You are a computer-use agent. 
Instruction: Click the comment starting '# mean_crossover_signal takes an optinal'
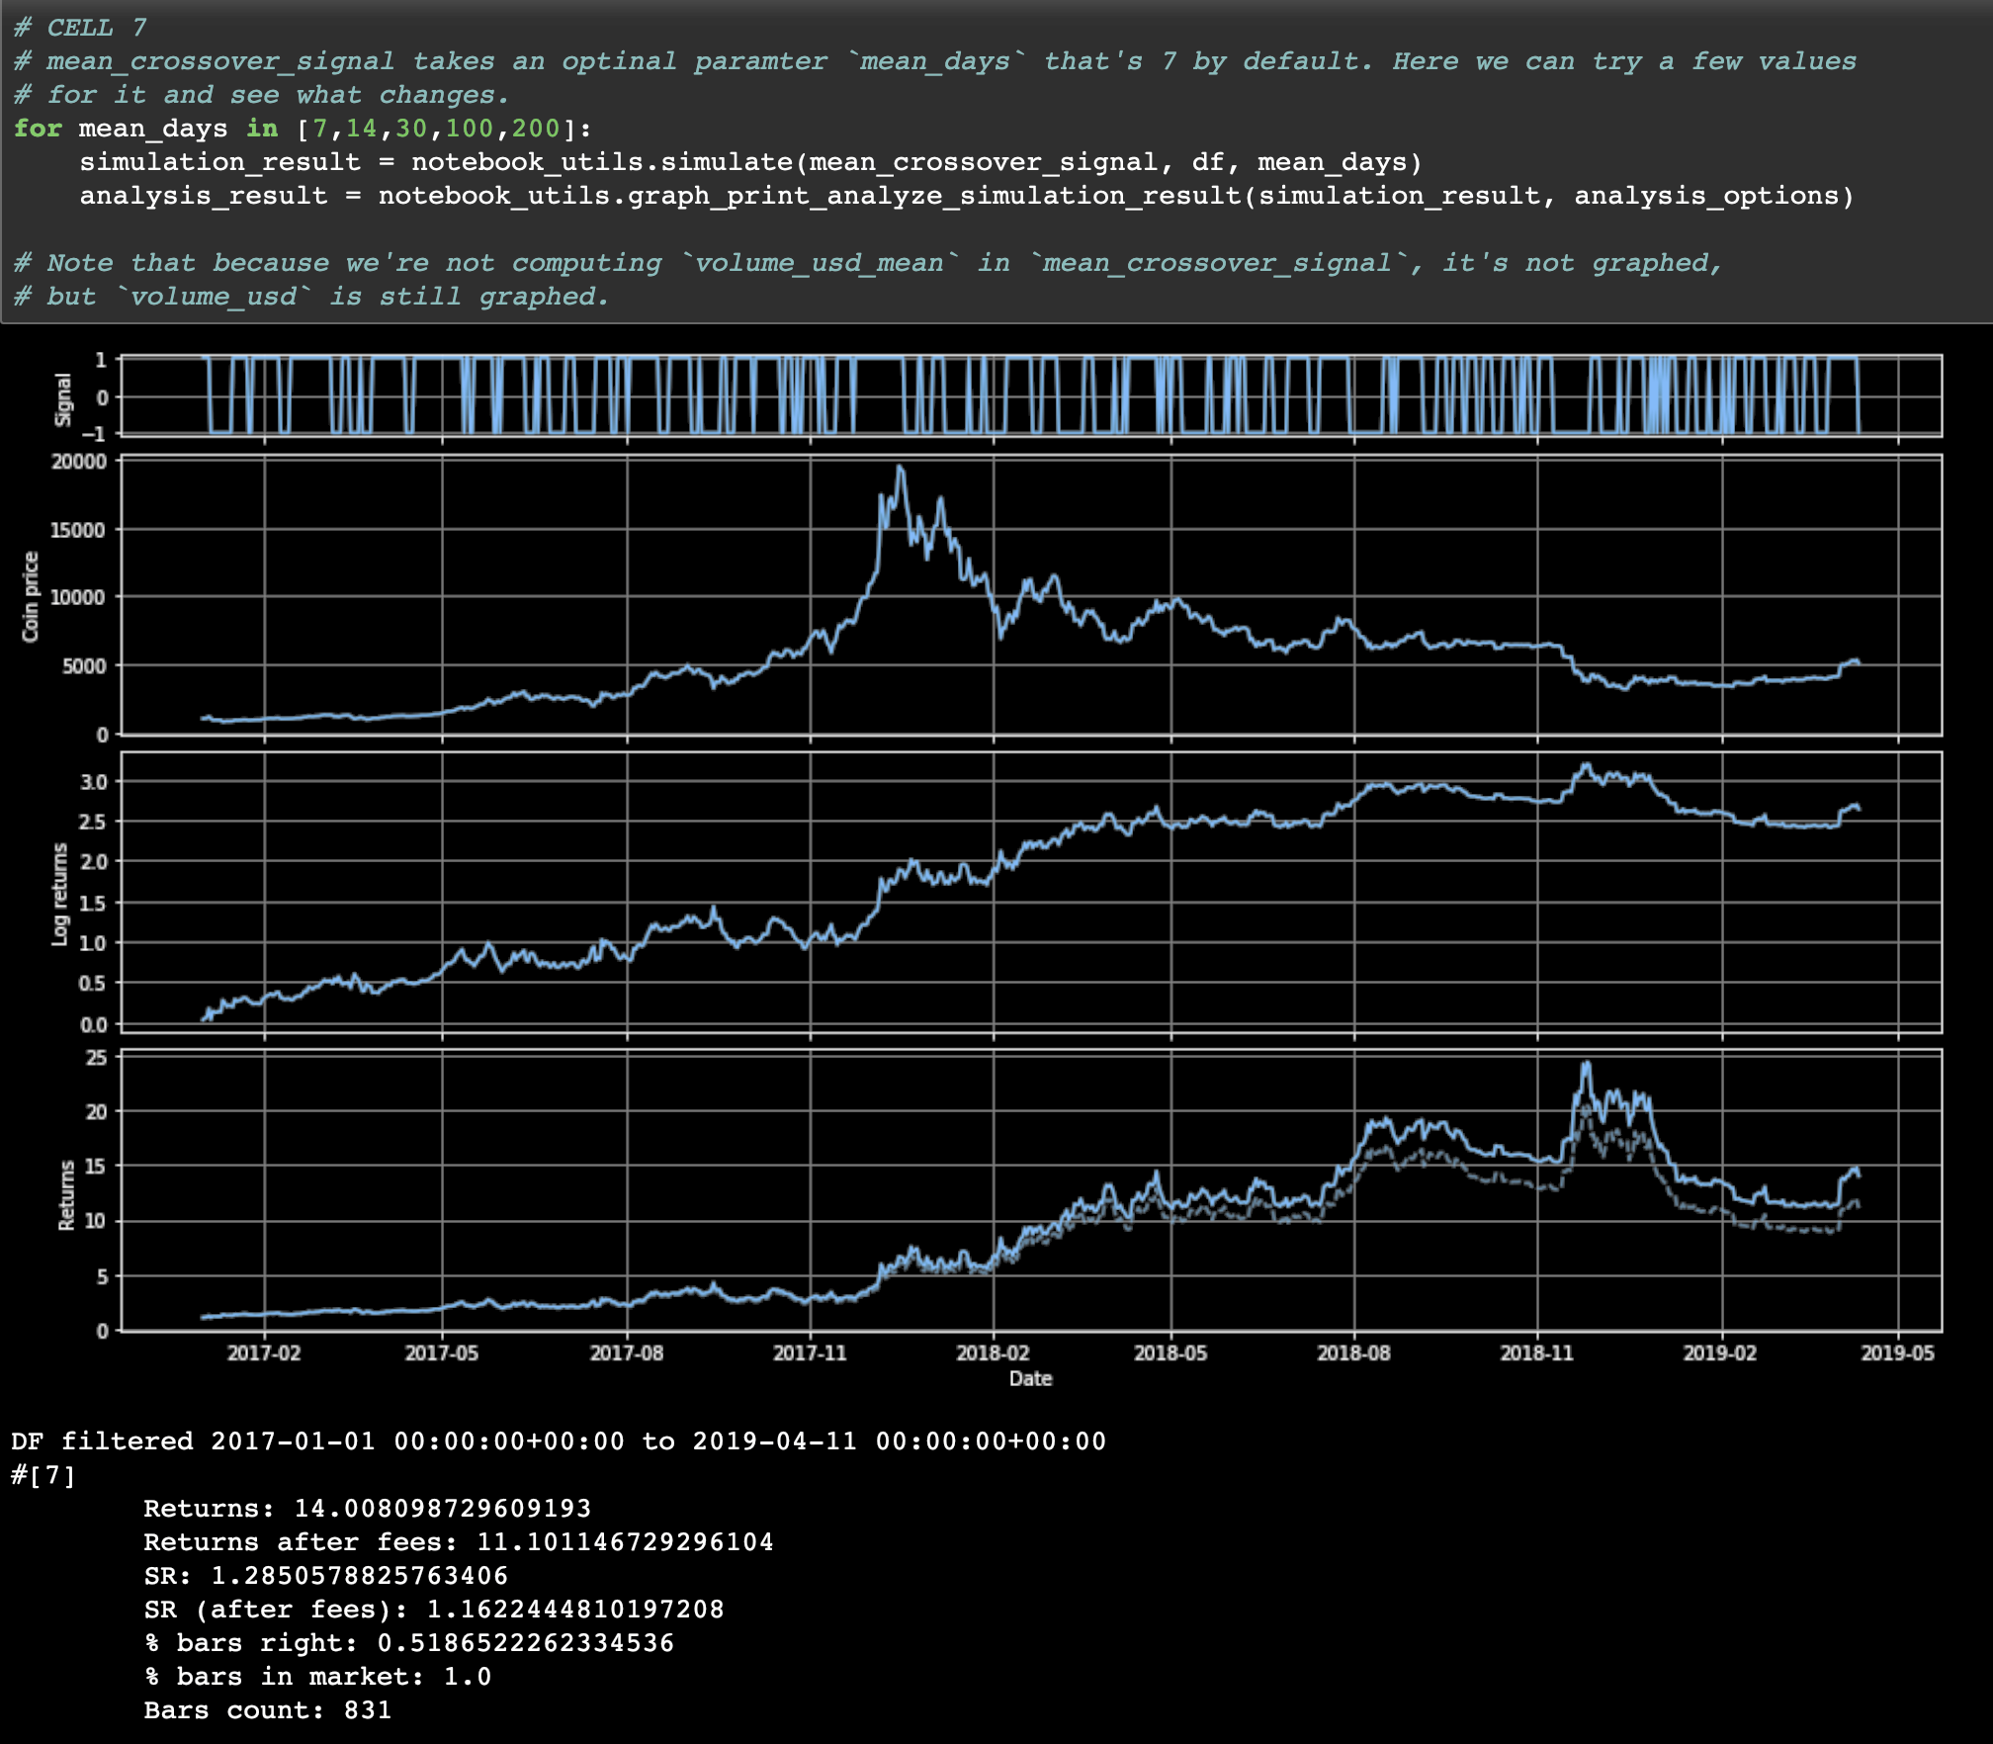click(x=934, y=61)
